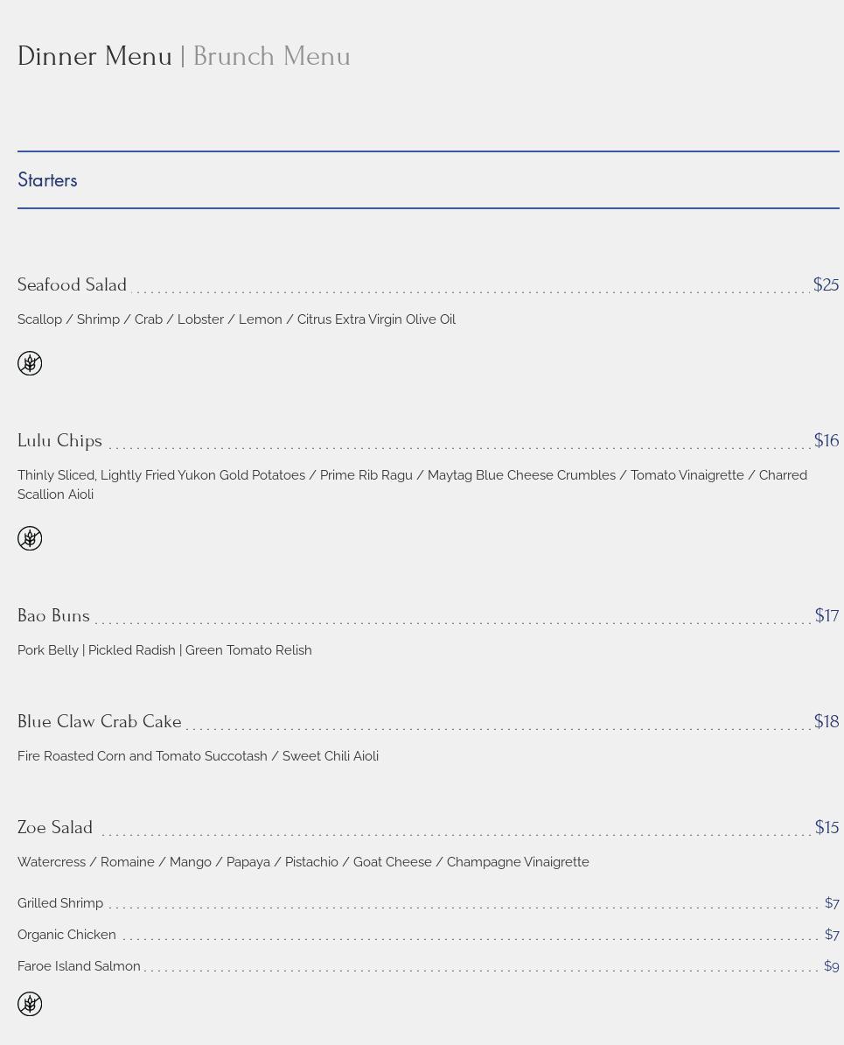Click the Zoe Salad item title
The image size is (844, 1045).
click(55, 828)
